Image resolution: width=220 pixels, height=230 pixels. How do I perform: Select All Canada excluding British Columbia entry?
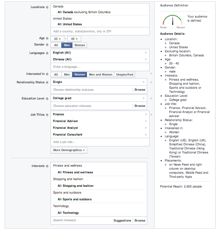(84, 12)
